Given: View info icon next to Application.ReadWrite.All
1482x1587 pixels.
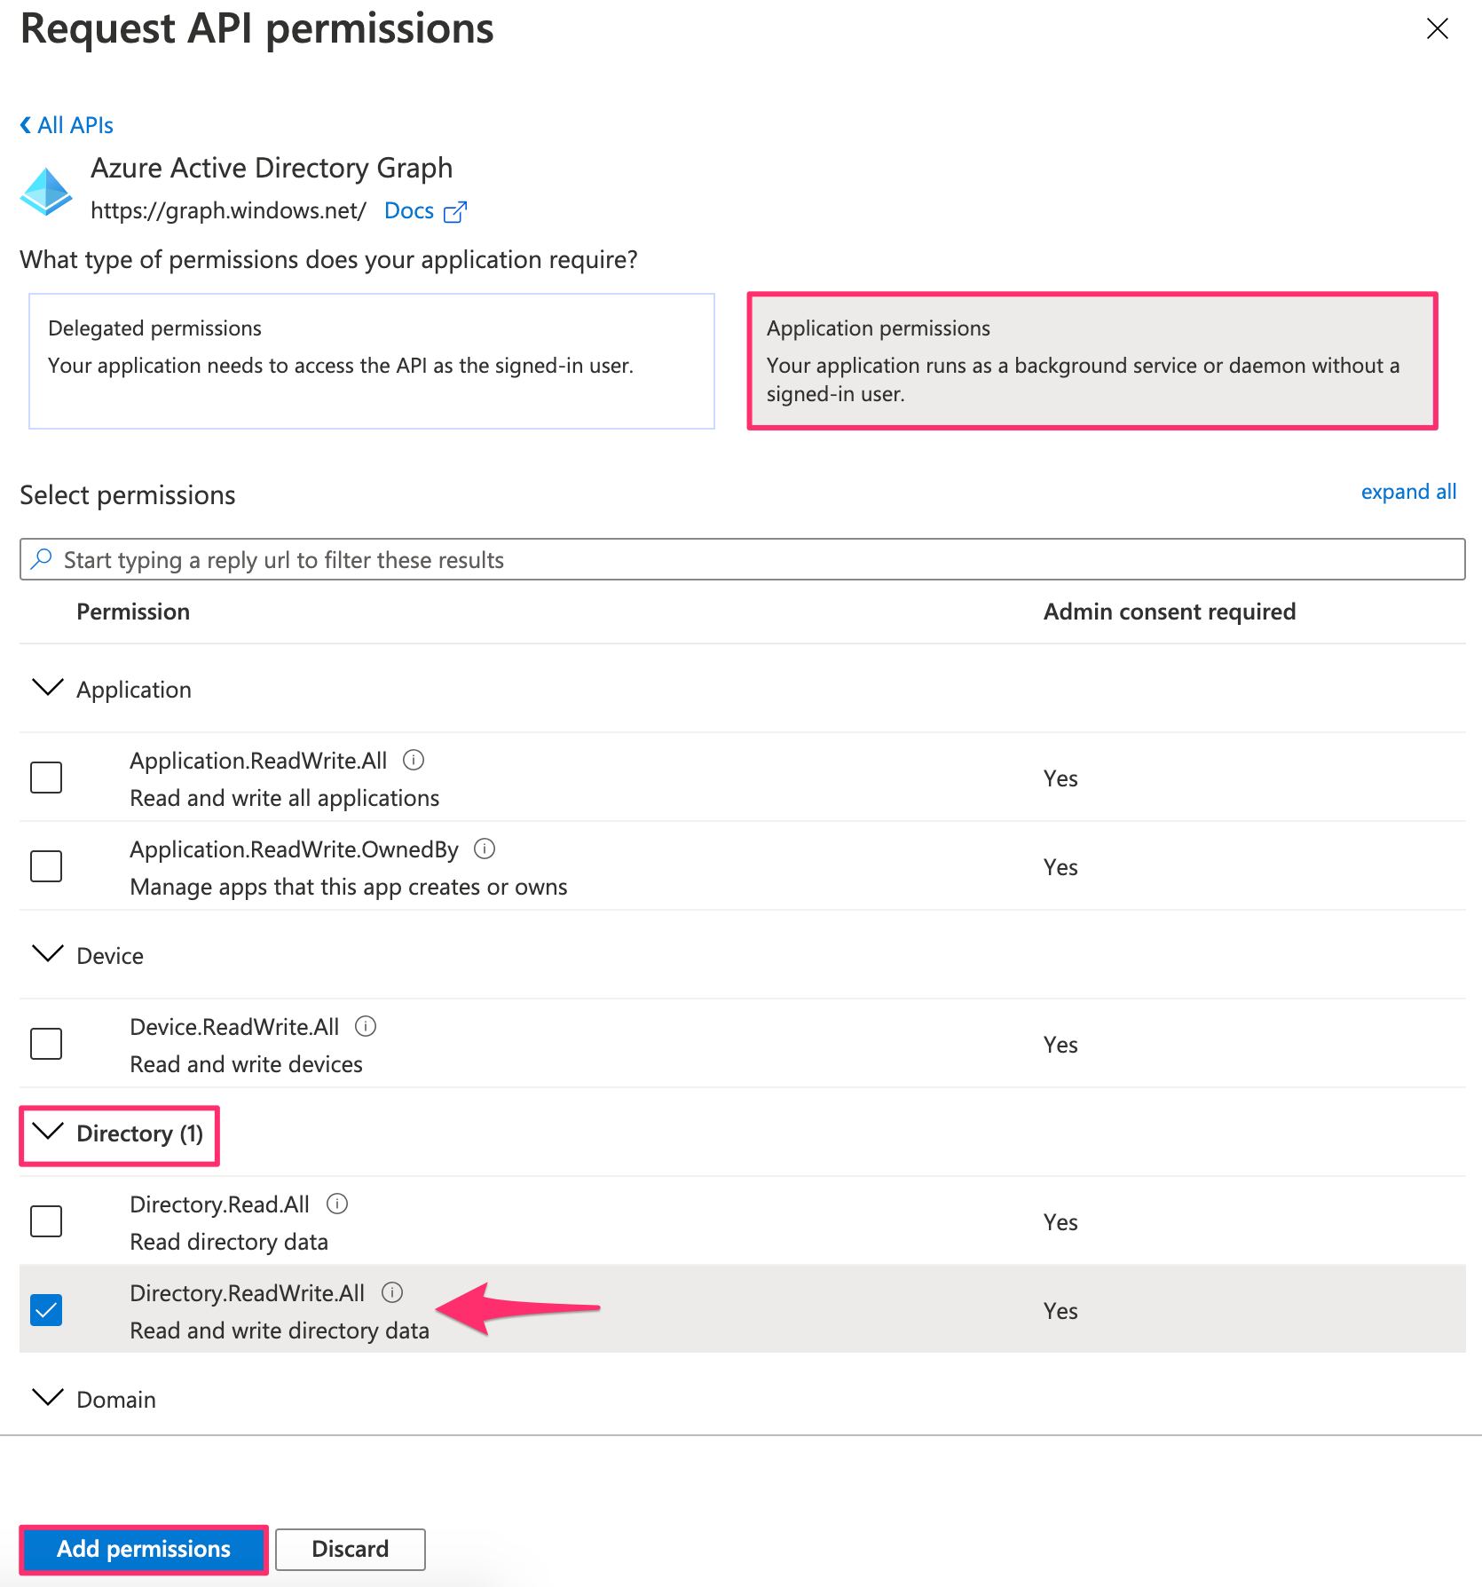Looking at the screenshot, I should pyautogui.click(x=414, y=760).
